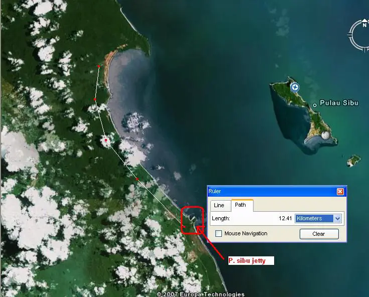Click the white sphere marker on Pulau Sibu
The width and height of the screenshot is (369, 297).
click(x=326, y=135)
